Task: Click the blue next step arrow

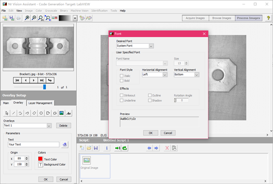Action: (156, 148)
